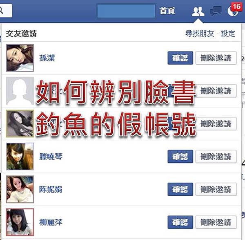The height and width of the screenshot is (240, 245).
Task: Open the notifications globe icon
Action: [x=233, y=11]
